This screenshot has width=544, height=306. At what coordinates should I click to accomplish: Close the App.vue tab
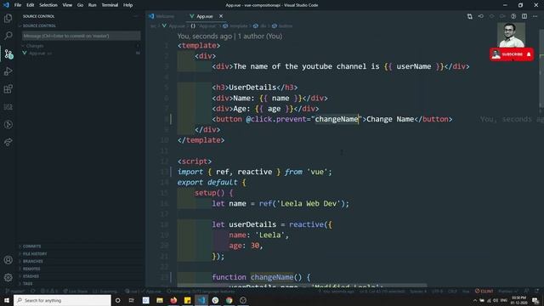[221, 16]
